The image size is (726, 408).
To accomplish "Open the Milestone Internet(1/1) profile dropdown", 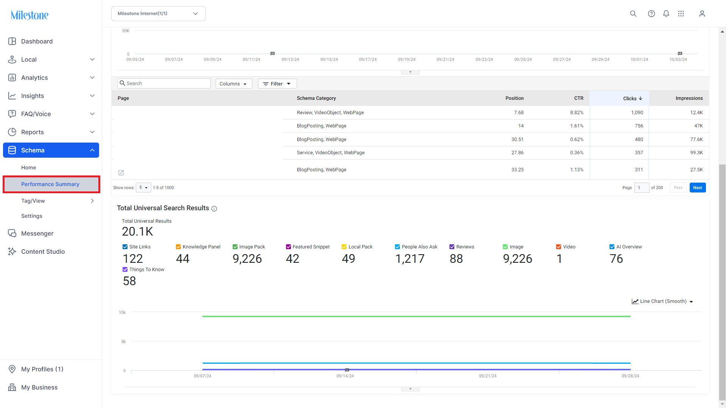I will click(x=159, y=14).
